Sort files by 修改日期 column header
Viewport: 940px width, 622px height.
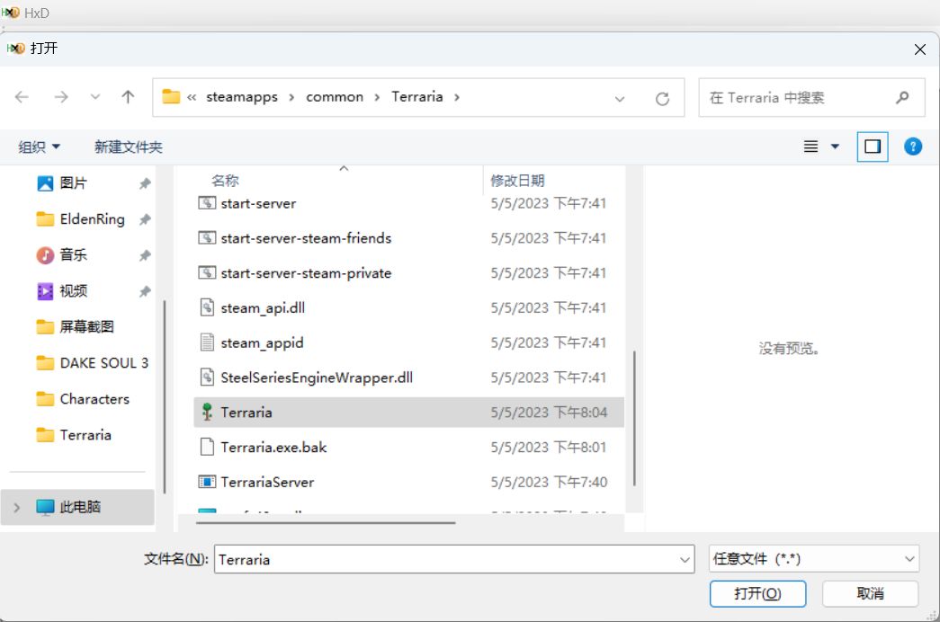pos(517,181)
